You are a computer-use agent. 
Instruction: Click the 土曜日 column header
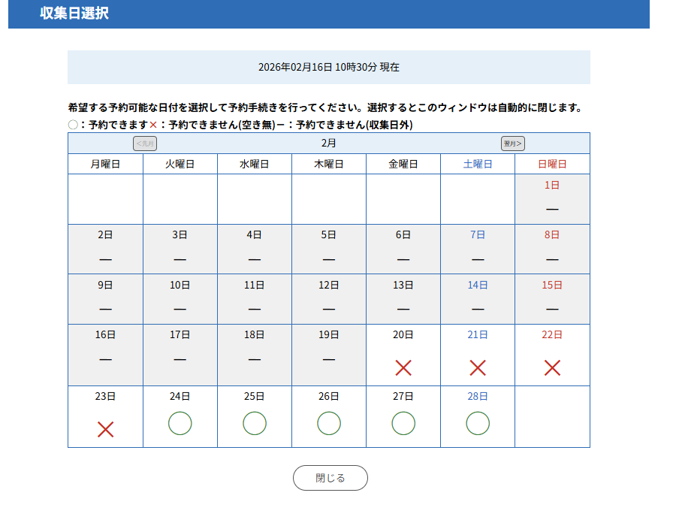click(x=478, y=164)
